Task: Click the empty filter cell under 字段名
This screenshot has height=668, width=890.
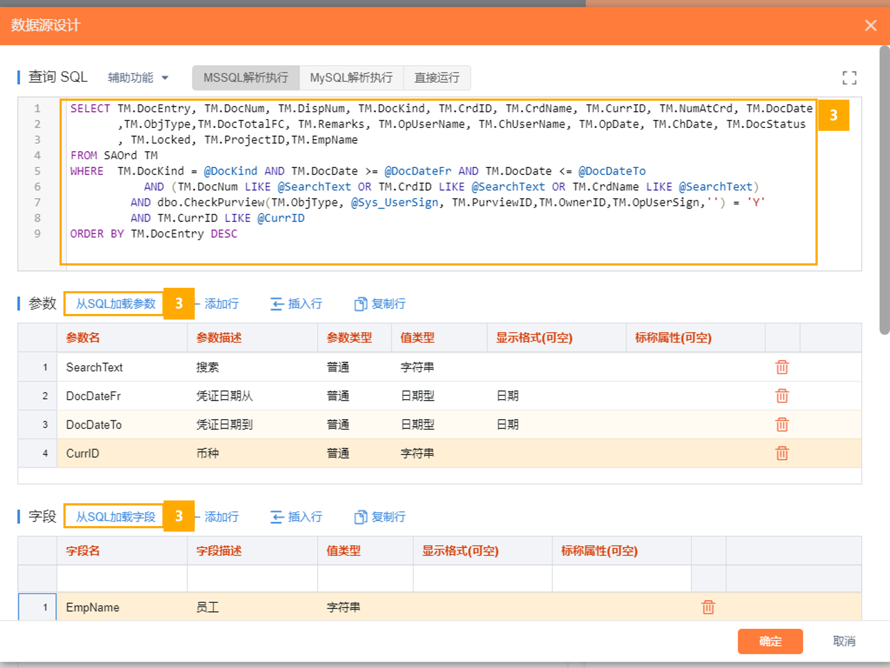Action: 122,579
